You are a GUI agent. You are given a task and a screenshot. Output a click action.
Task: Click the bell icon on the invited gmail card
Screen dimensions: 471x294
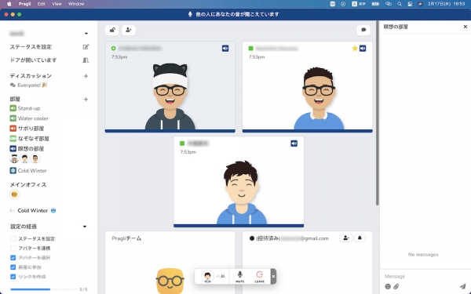(360, 238)
